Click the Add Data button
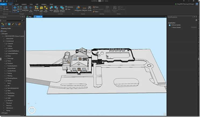Screen dimensions: 200x117 41,9
